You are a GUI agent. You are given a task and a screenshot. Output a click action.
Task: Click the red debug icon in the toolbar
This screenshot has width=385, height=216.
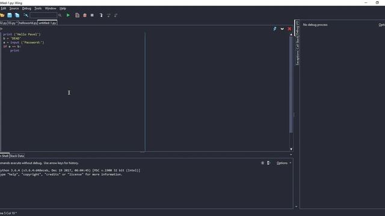[x=85, y=15]
